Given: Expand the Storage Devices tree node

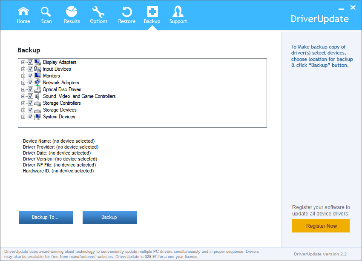Looking at the screenshot, I should [23, 110].
